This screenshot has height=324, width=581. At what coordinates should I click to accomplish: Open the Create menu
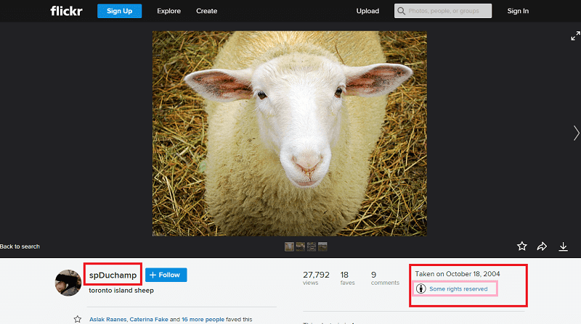click(x=207, y=11)
